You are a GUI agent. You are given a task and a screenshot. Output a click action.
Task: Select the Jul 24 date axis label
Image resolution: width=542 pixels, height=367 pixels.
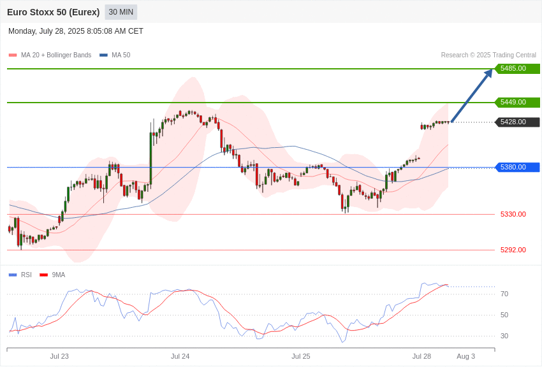tap(180, 356)
